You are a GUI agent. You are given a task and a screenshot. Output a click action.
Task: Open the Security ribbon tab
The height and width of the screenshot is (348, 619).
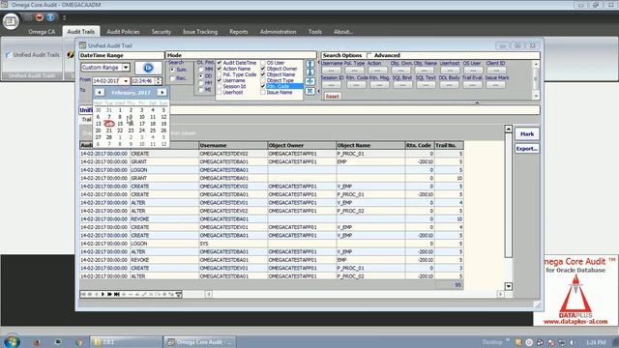coord(162,32)
